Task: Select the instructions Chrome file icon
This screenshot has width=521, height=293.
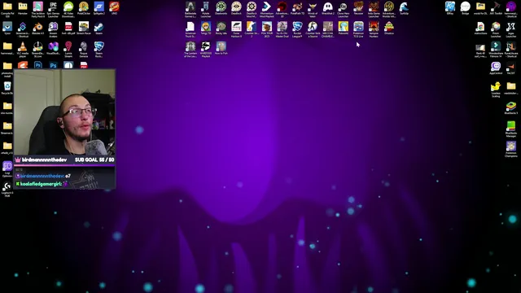Action: (480, 27)
